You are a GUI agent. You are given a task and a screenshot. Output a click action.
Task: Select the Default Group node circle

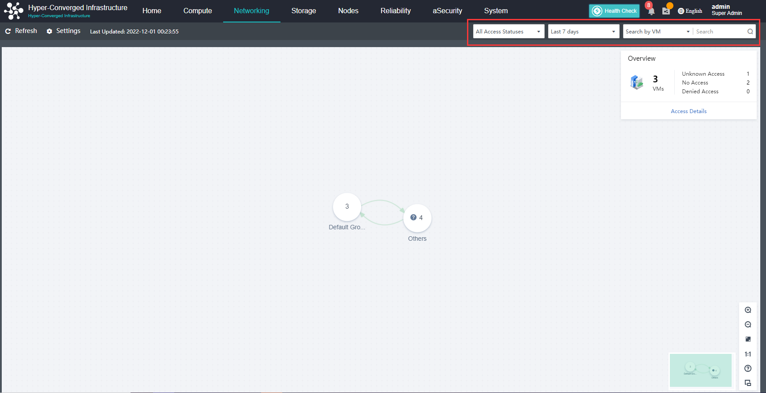click(x=347, y=206)
